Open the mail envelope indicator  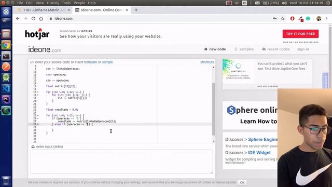(x=257, y=3)
